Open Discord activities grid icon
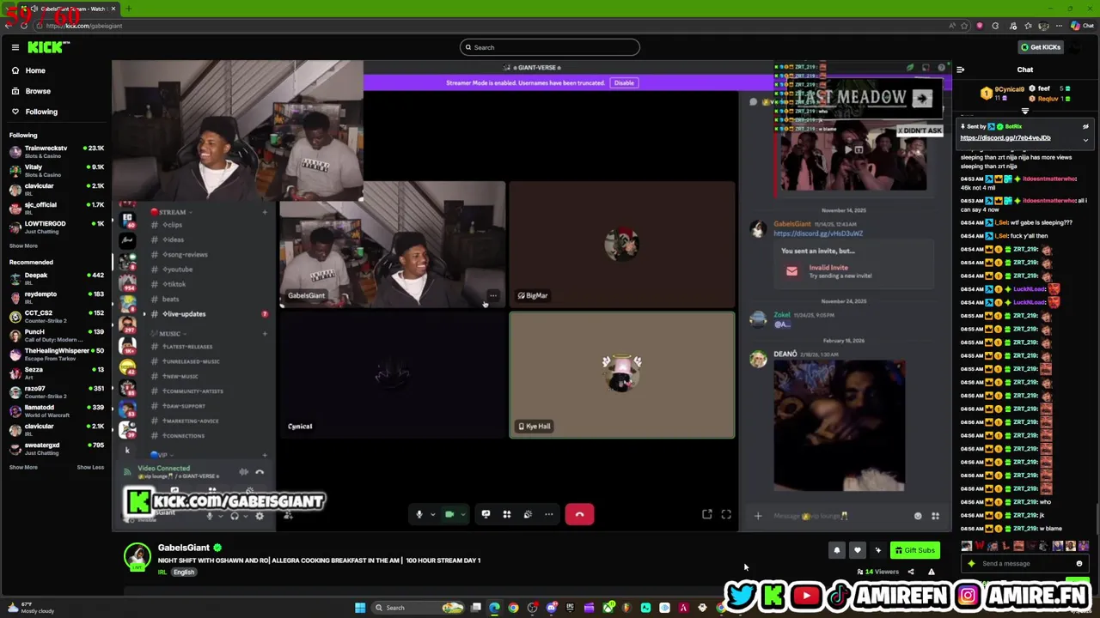Image resolution: width=1100 pixels, height=618 pixels. click(x=506, y=514)
